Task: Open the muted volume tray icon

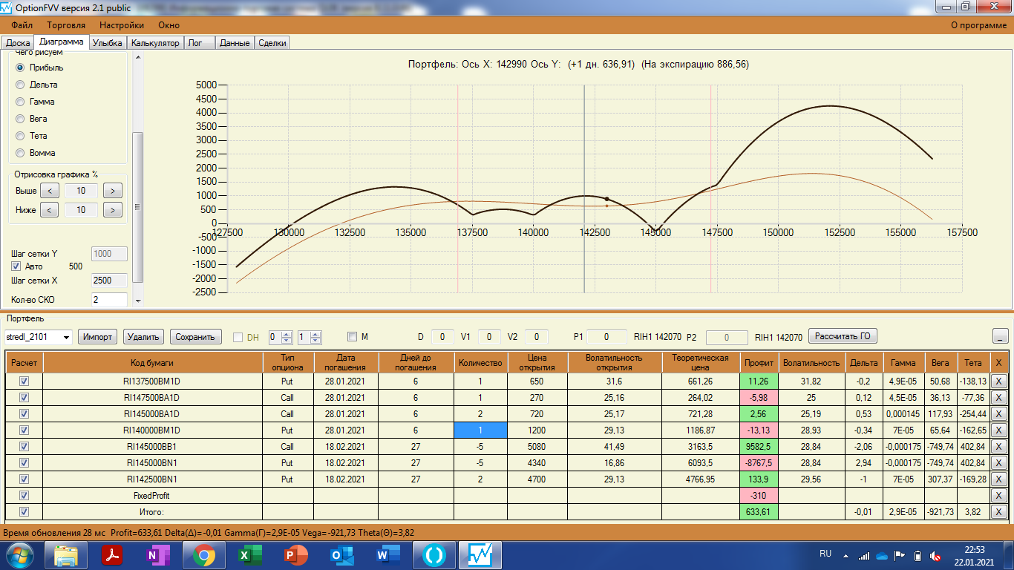Action: (x=936, y=555)
